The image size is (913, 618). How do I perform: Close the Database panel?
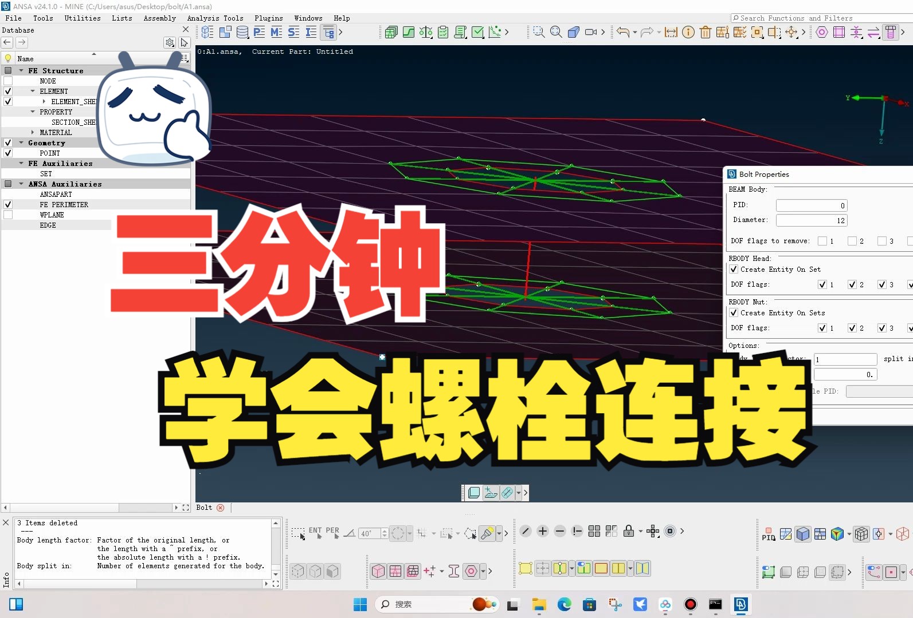pyautogui.click(x=185, y=30)
